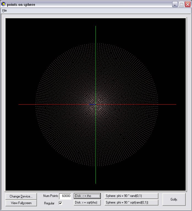192x211 pixels.
Task: Close the points on sphere window
Action: (187, 4)
